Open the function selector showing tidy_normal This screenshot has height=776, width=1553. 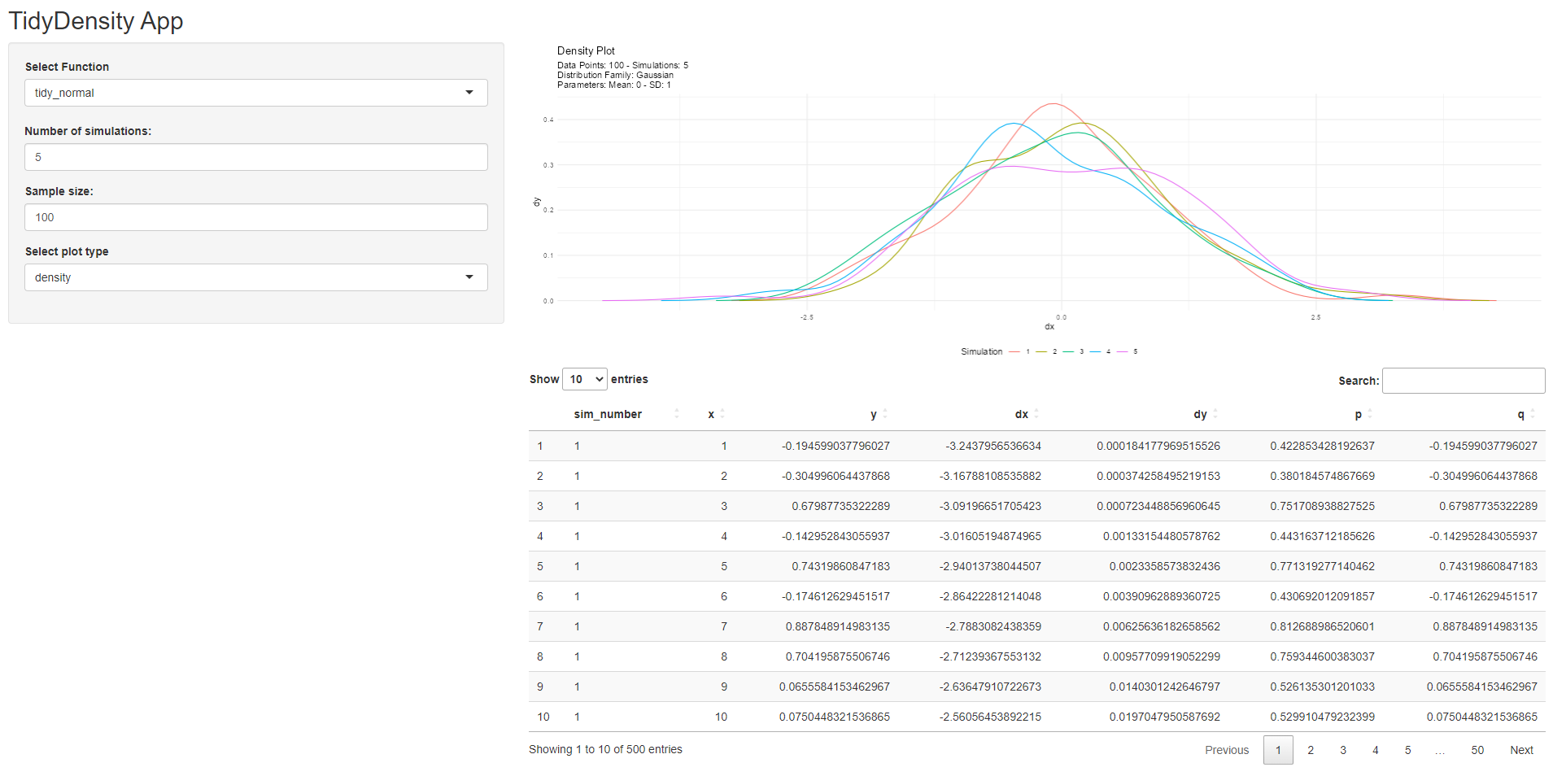(255, 93)
